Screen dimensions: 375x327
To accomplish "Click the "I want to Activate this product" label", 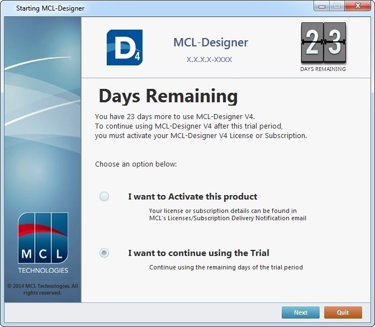I will pyautogui.click(x=192, y=197).
